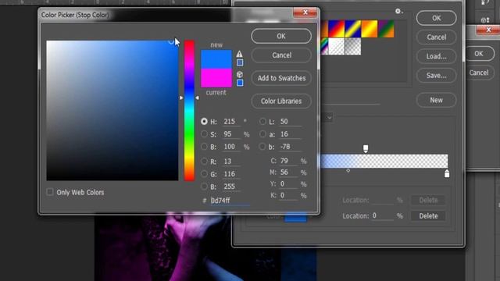Select the S saturation radio button
Screen dimensions: 500x281
pos(204,134)
